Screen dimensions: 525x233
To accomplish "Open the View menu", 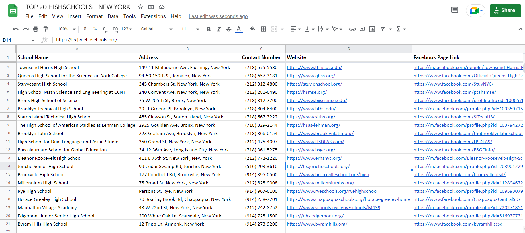I will 58,16.
